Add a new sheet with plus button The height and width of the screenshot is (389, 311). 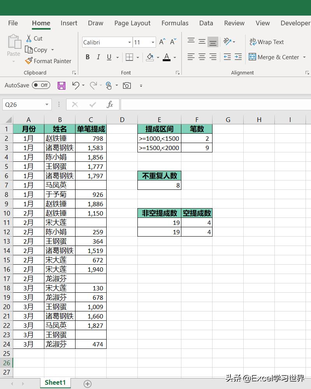87,384
